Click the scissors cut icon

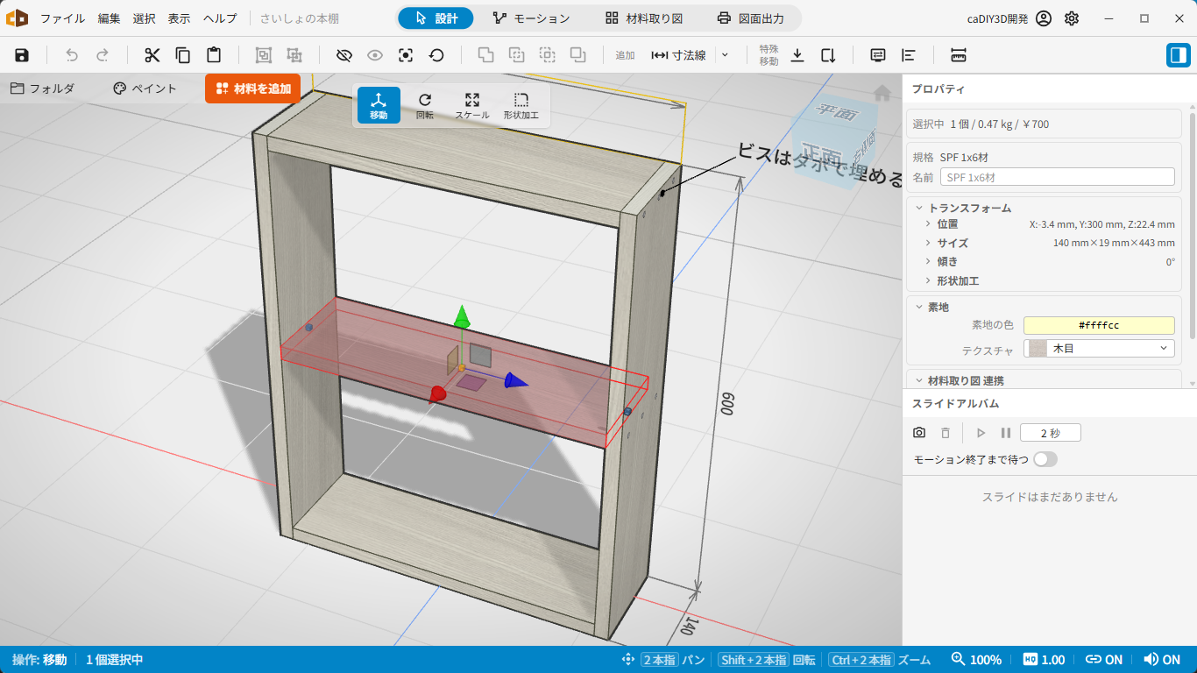[x=152, y=55]
